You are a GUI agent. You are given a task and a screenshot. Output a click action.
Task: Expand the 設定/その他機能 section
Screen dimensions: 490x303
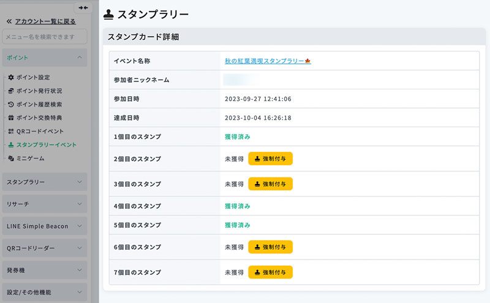coord(44,292)
